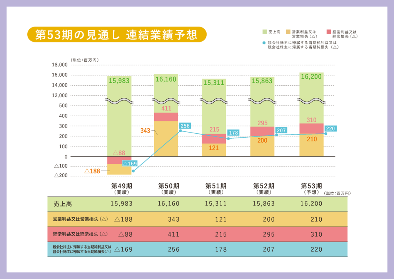Viewport: 394px width, 279px height.
Task: Click the 第53期 (予想) axis label
Action: [x=311, y=188]
